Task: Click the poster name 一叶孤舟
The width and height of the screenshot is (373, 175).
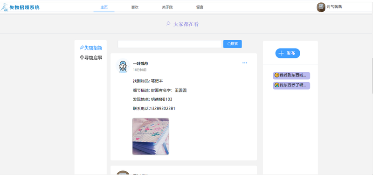Action: coord(140,63)
